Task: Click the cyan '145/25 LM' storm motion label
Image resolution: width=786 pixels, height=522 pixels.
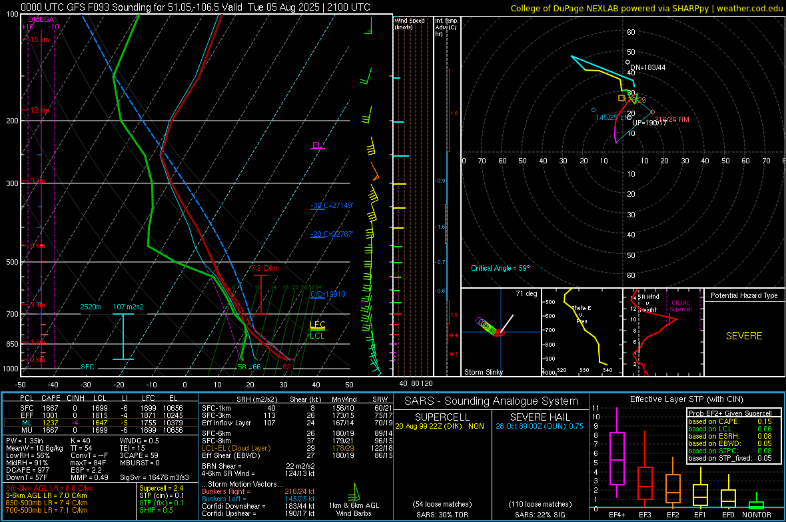Action: click(613, 117)
